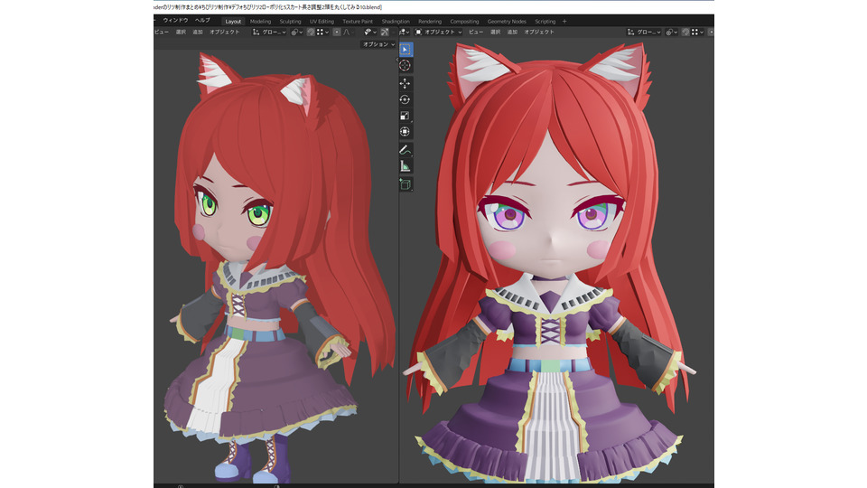Select the Add Cube tool
The image size is (867, 488).
tap(406, 184)
